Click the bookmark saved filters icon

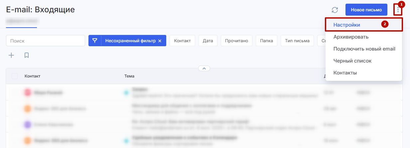tap(27, 55)
